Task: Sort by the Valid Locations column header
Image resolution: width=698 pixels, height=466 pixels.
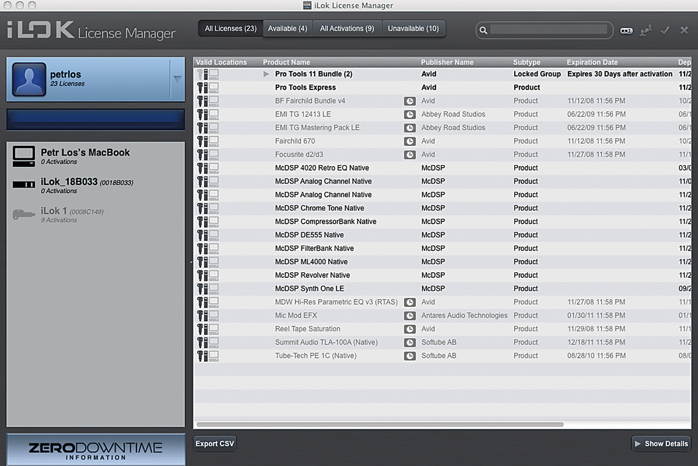Action: [222, 62]
